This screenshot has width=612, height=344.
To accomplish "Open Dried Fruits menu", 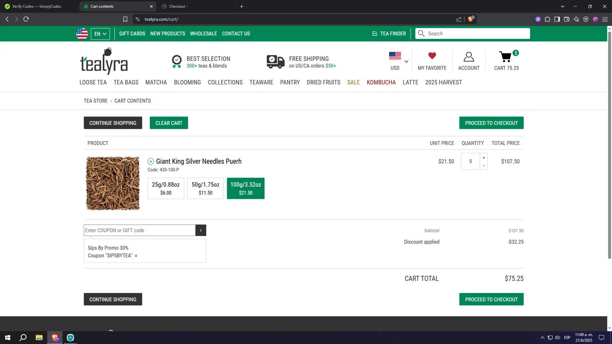I will 324,82.
